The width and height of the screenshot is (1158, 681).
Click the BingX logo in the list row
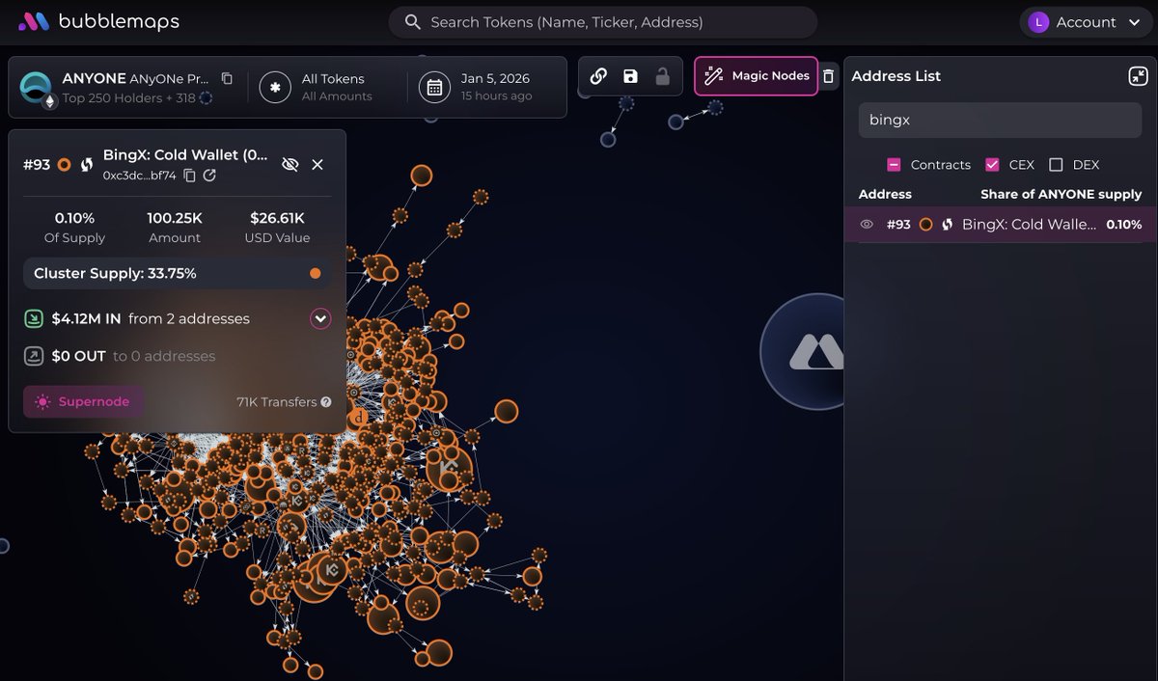(948, 224)
